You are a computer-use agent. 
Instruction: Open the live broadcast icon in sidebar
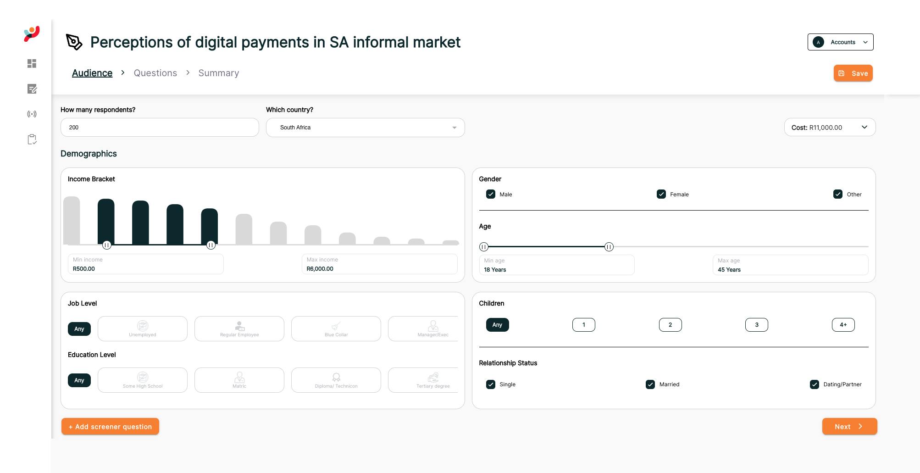[x=32, y=114]
